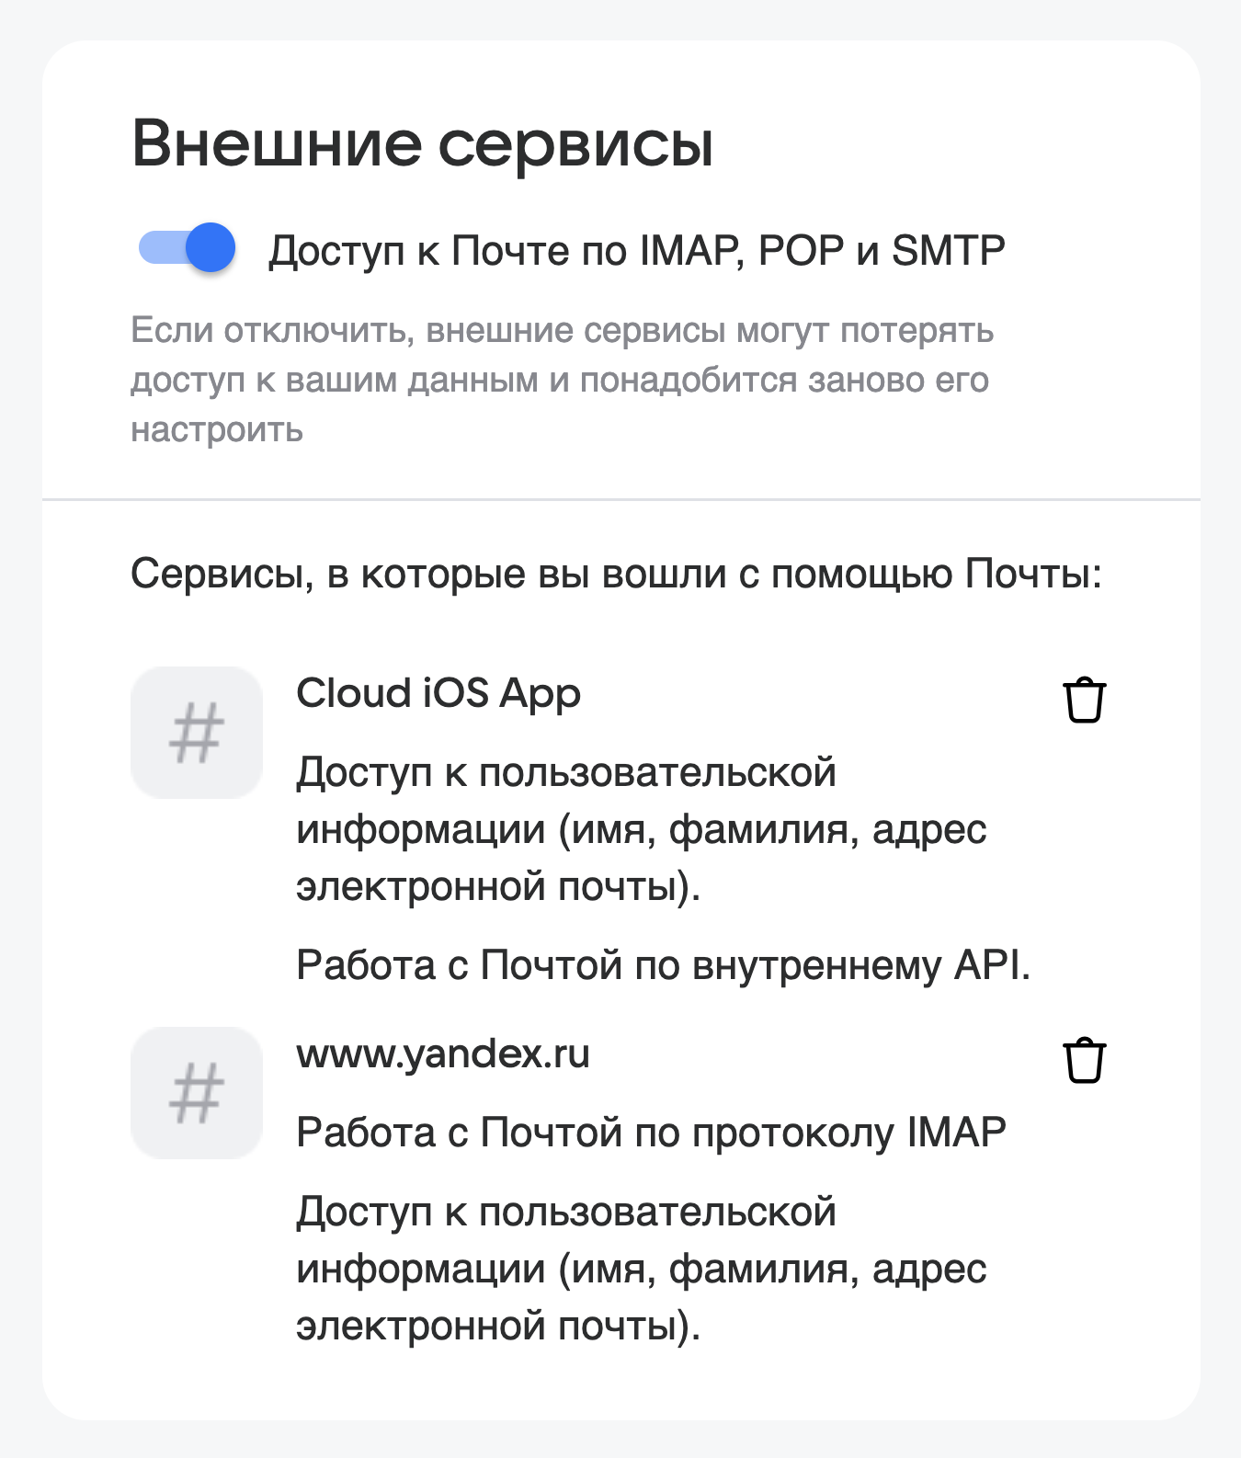Click the horizontal divider below the hint text
This screenshot has width=1241, height=1458.
pyautogui.click(x=620, y=500)
